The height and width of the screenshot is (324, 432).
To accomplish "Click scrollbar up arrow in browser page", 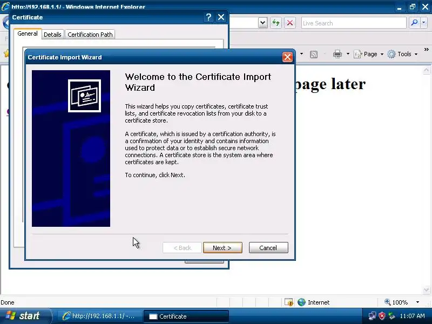I will [426, 71].
